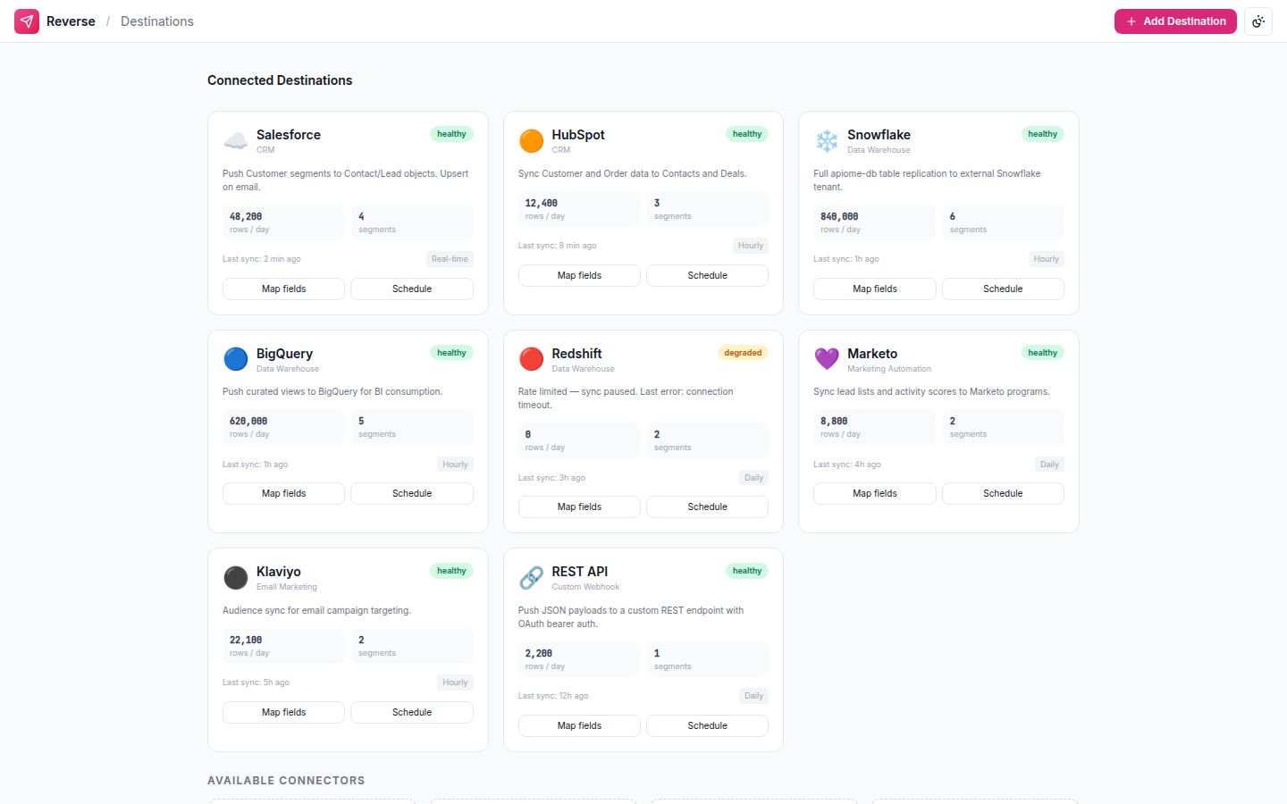
Task: Open Map fields for REST API
Action: click(579, 726)
